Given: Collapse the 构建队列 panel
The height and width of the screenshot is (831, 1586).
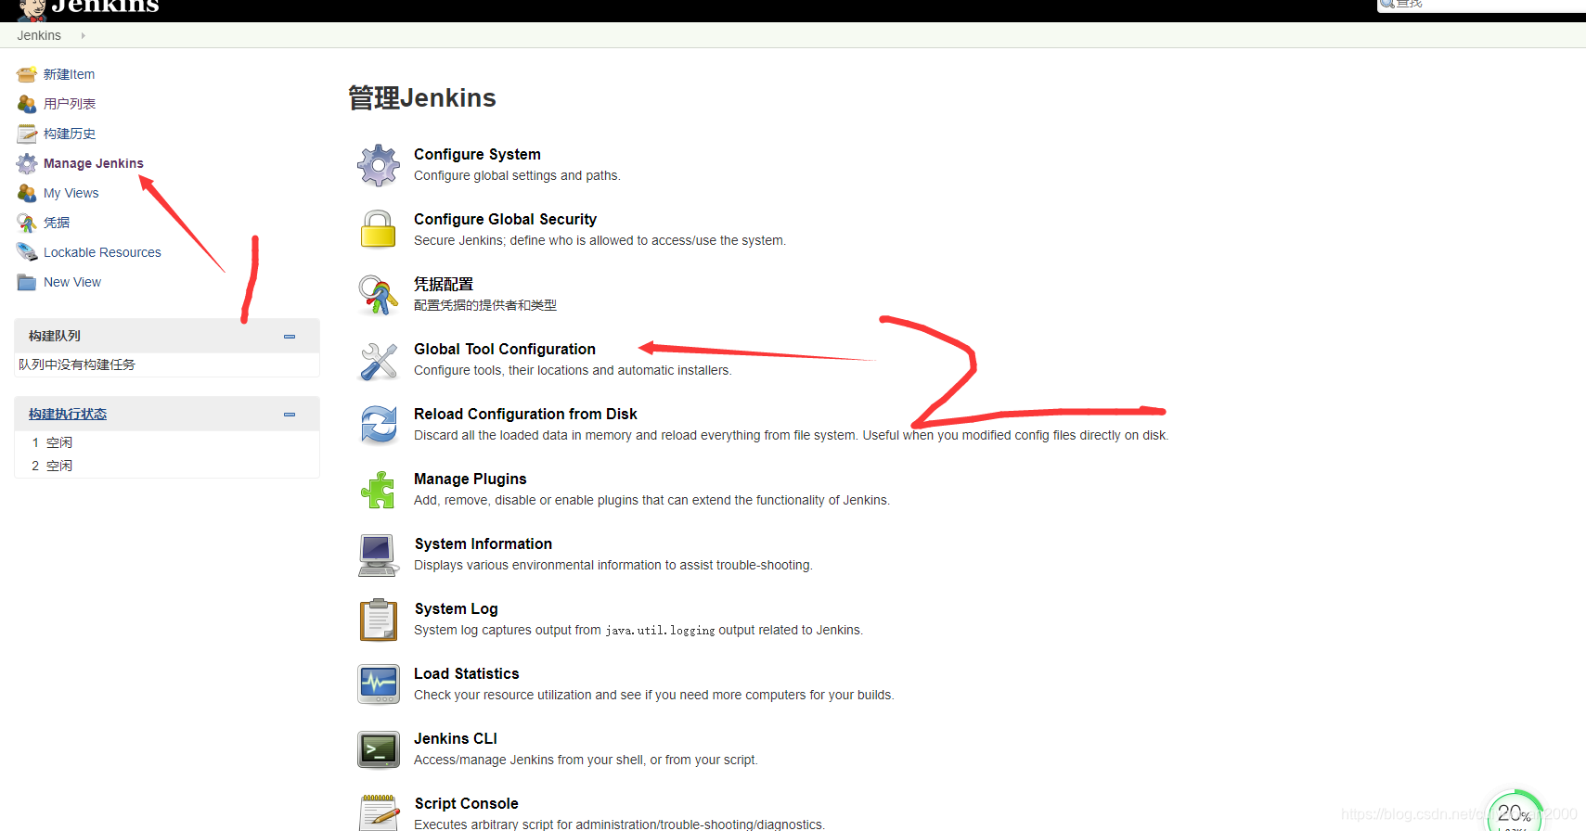Looking at the screenshot, I should click(x=290, y=337).
